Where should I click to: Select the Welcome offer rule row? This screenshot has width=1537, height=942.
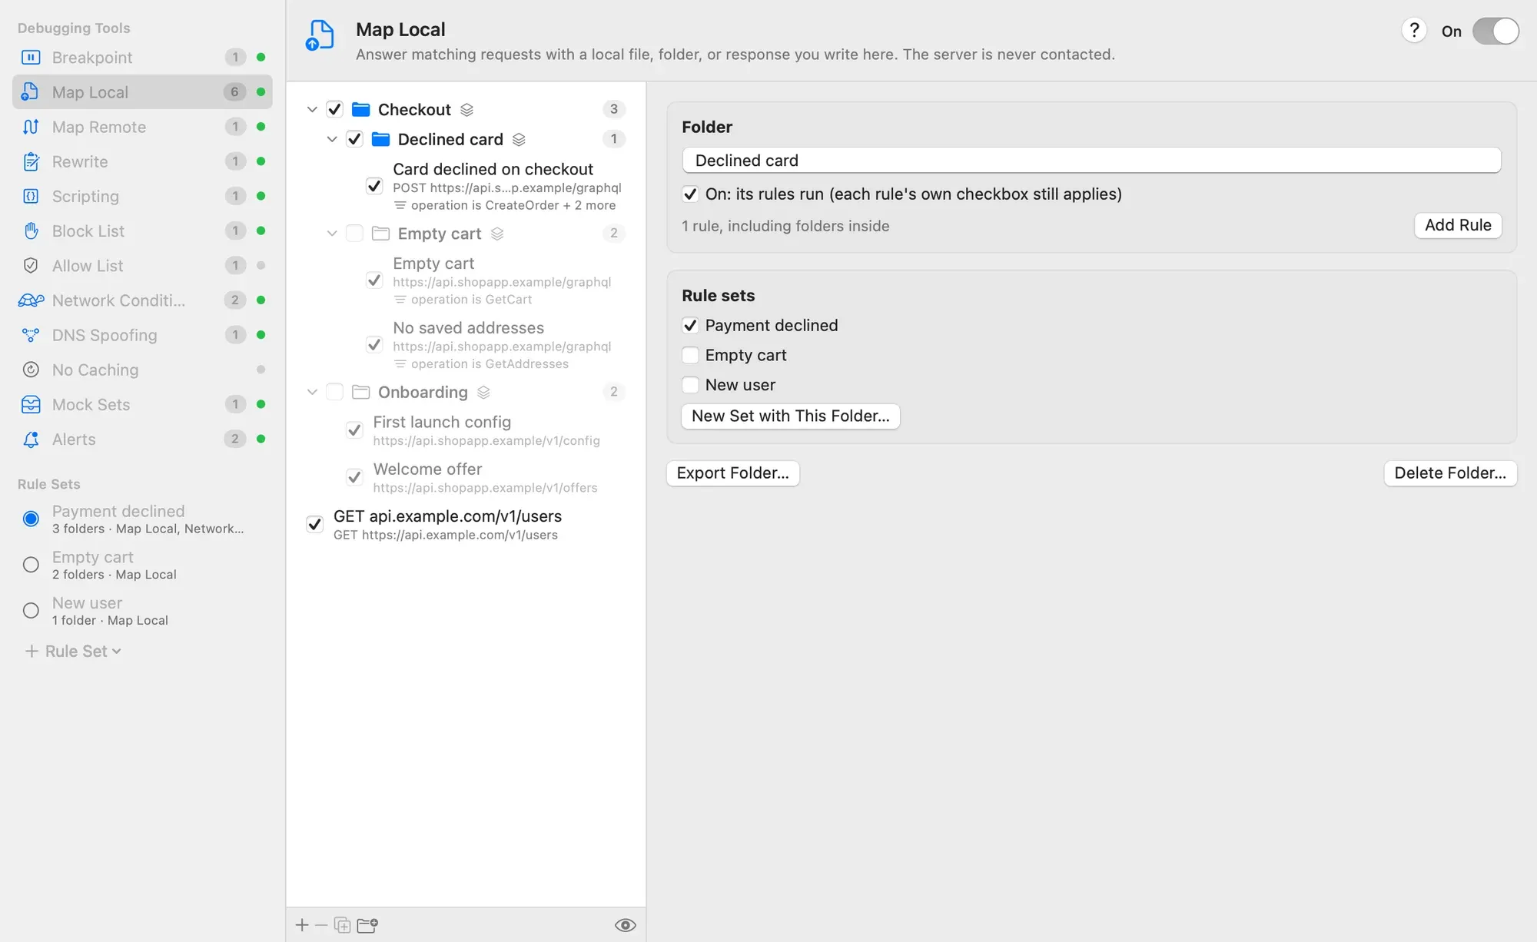(x=466, y=477)
